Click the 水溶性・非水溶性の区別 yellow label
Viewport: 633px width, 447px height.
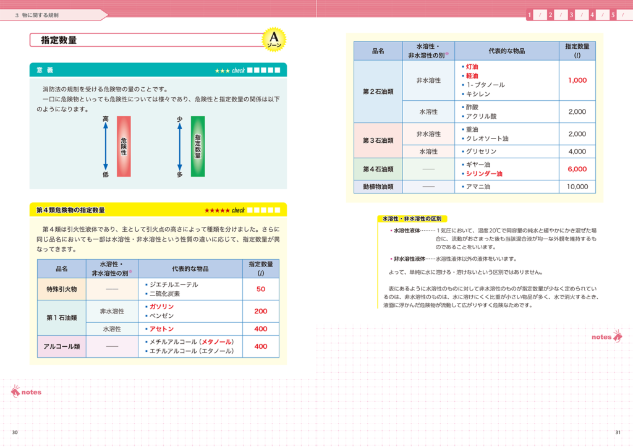pyautogui.click(x=412, y=218)
